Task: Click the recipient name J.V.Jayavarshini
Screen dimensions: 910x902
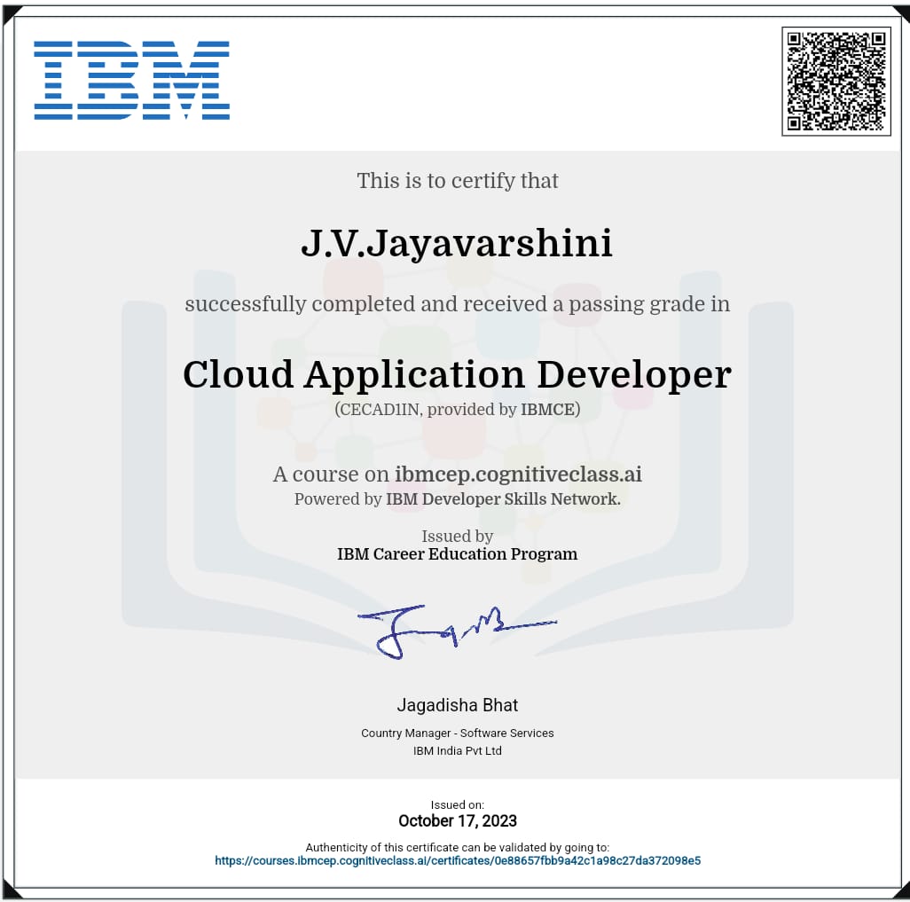Action: click(x=457, y=243)
